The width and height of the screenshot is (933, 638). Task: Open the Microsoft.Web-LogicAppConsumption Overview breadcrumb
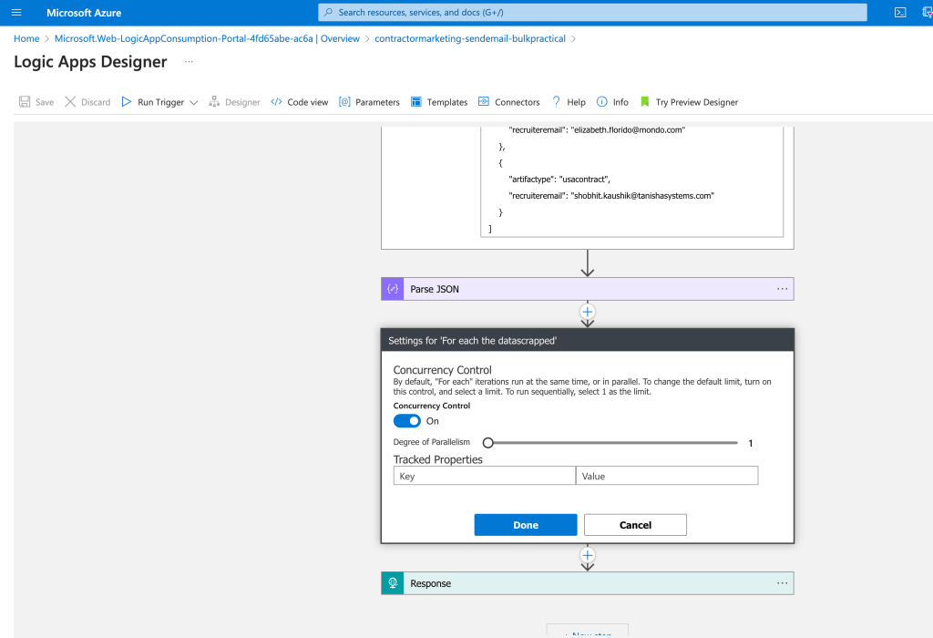(207, 38)
